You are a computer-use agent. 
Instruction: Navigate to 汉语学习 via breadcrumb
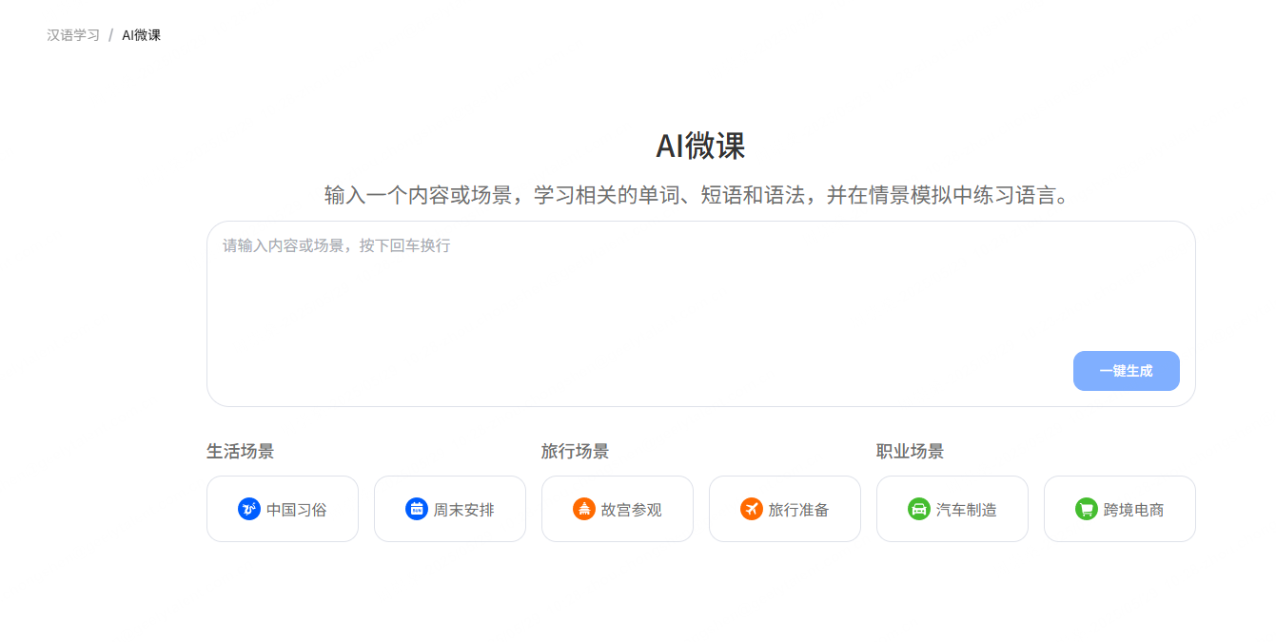coord(70,34)
